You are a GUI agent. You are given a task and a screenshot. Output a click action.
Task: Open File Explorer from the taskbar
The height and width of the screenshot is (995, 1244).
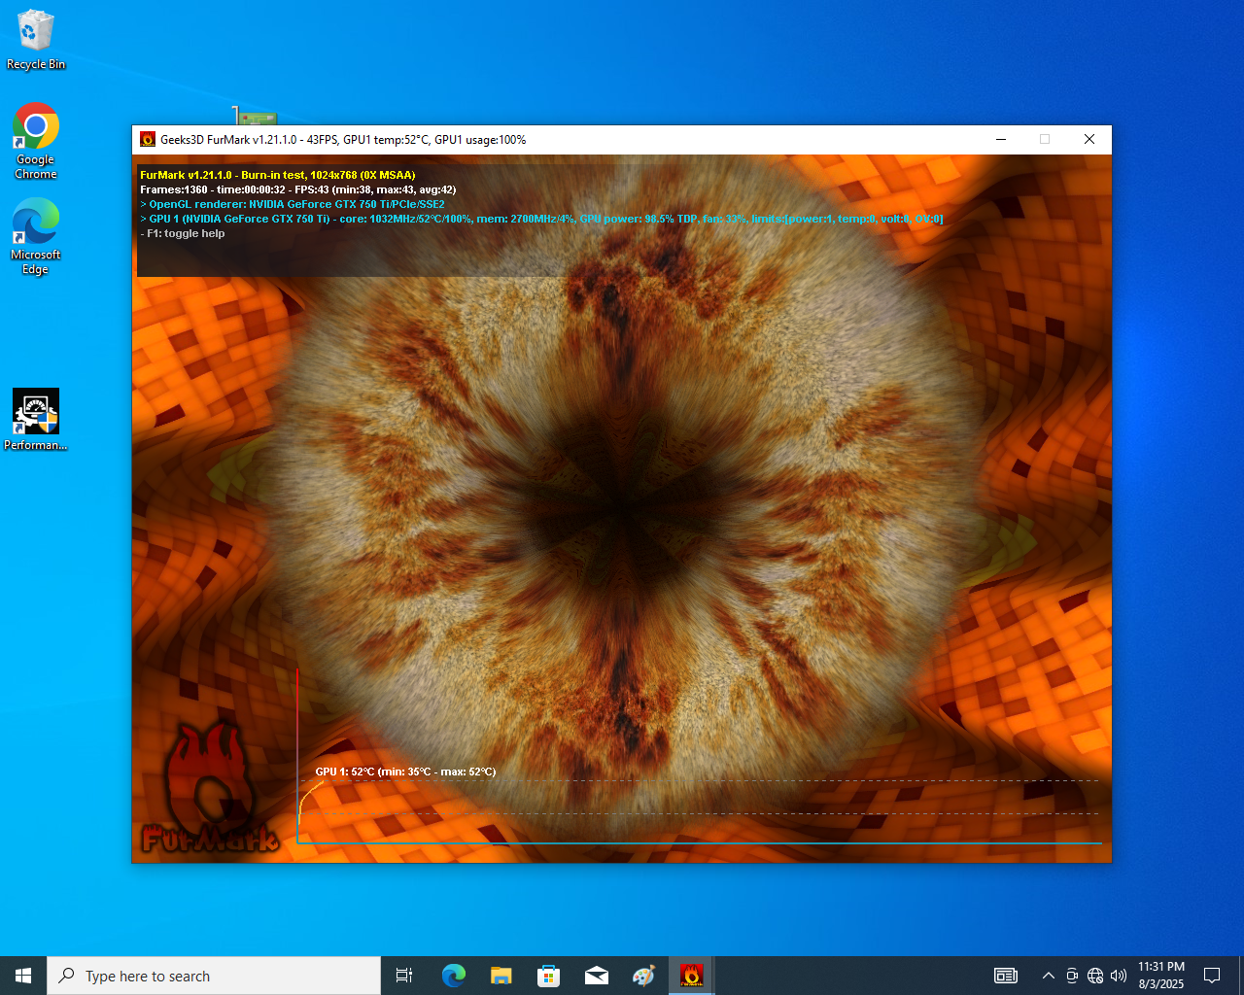point(501,976)
